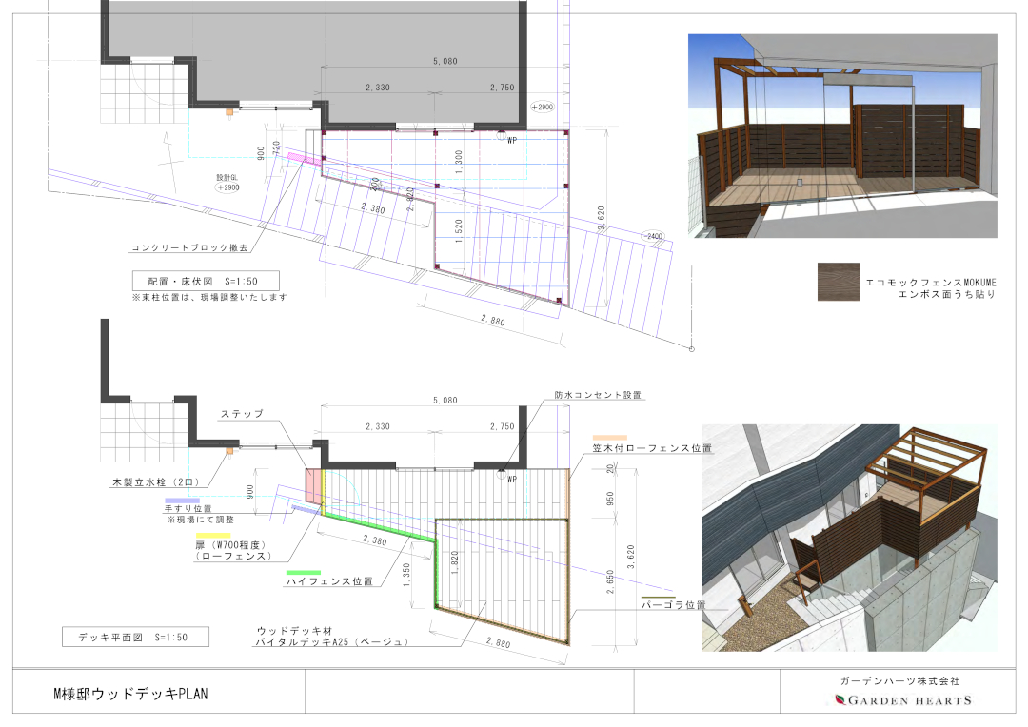This screenshot has width=1028, height=727.
Task: Open the top-right 3D deck rendering
Action: point(842,136)
